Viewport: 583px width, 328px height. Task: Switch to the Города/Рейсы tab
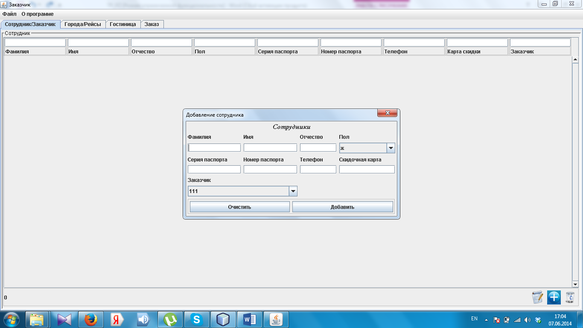(x=83, y=24)
